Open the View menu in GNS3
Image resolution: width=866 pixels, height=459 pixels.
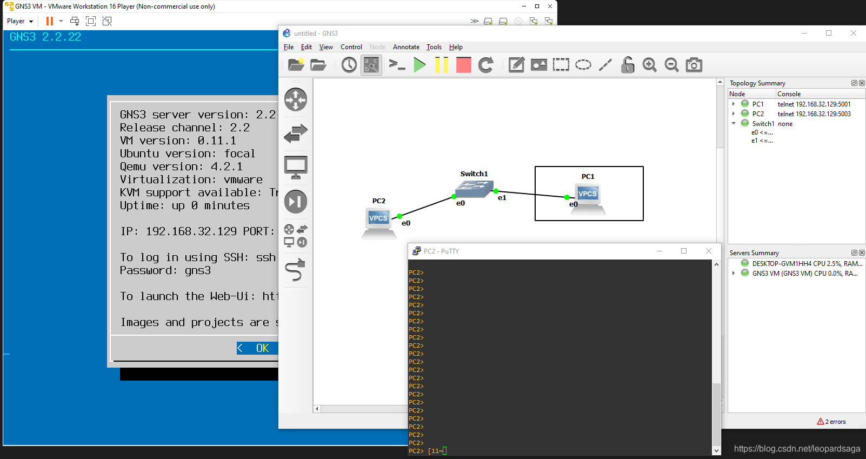pos(326,47)
